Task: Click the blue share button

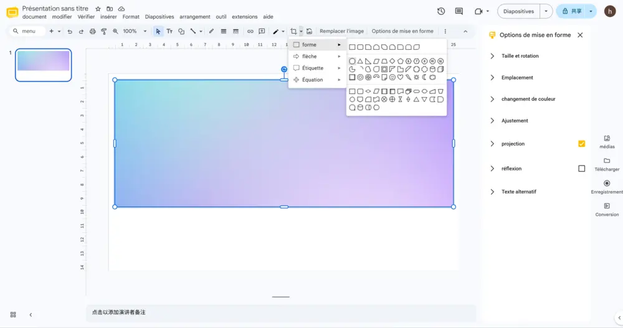Action: (571, 11)
